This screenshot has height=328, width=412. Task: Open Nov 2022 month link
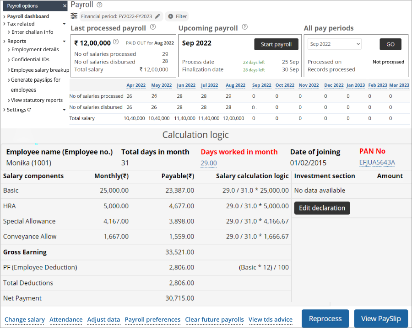[309, 85]
